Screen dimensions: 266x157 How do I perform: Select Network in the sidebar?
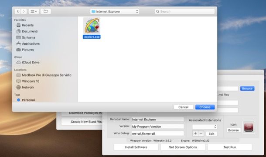28,87
